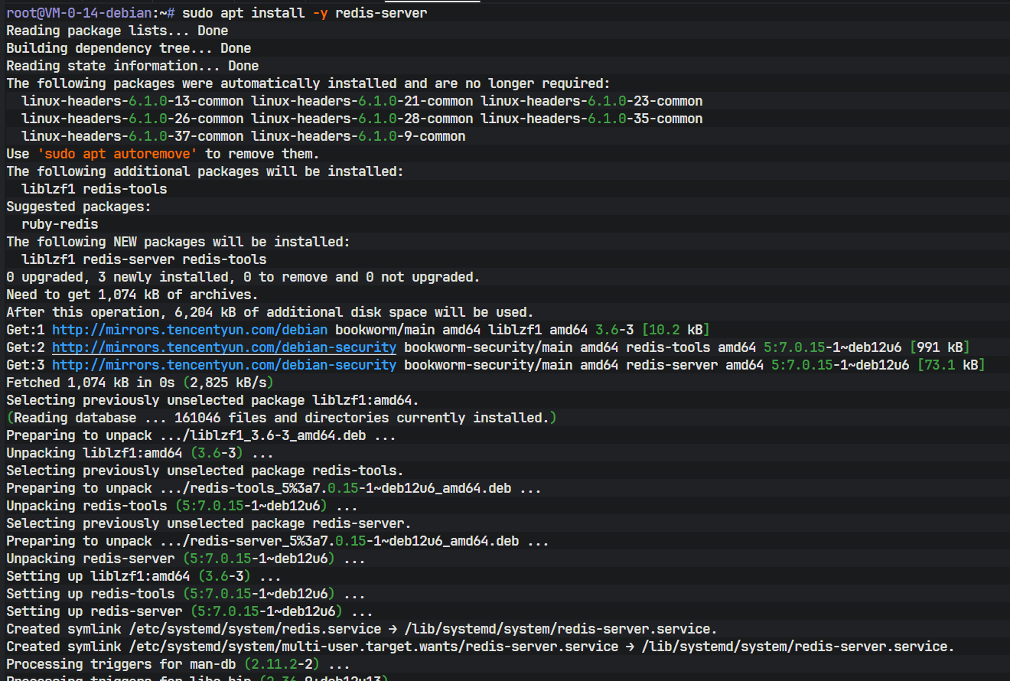Click the 'After this operation, 6,204 kB' line
The image size is (1010, 681).
(270, 312)
